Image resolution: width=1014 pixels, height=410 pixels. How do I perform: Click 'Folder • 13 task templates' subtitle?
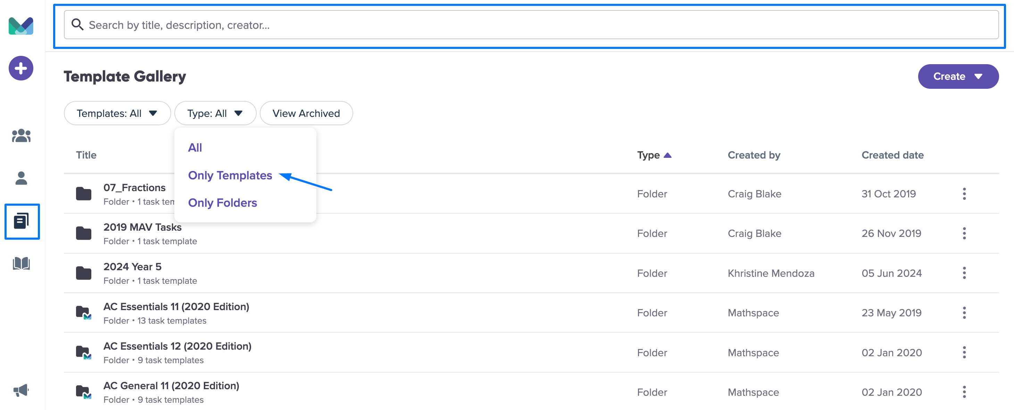click(x=155, y=321)
